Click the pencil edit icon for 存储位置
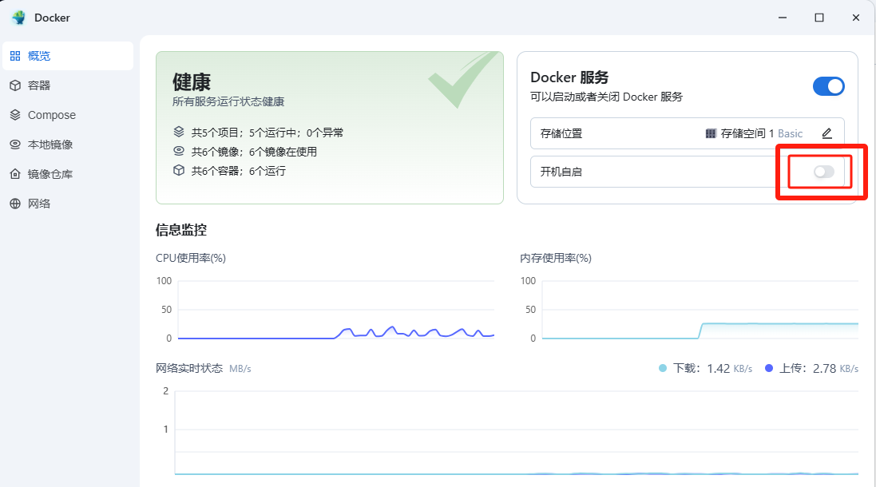The width and height of the screenshot is (876, 487). [x=826, y=133]
